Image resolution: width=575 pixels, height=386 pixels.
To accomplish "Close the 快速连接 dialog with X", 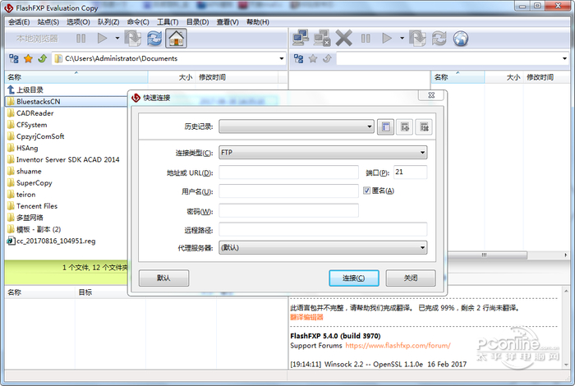I will [431, 95].
